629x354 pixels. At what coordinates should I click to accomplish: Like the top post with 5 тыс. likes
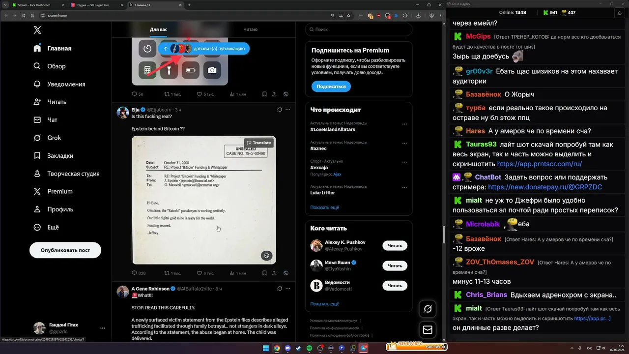pyautogui.click(x=205, y=94)
